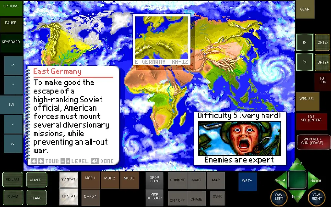Viewport: 331px width, 207px height.
Task: Tap the R- button
Action: 304,42
